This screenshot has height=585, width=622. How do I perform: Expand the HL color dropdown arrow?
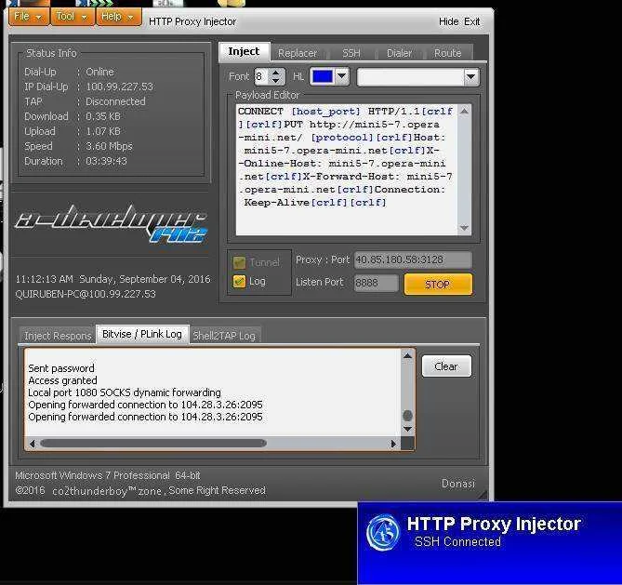341,76
